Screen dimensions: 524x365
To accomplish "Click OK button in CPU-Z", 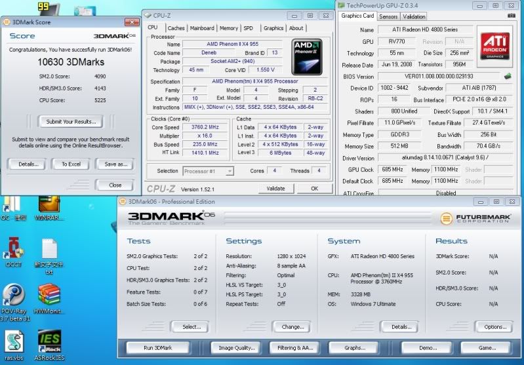I will coord(315,189).
